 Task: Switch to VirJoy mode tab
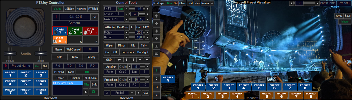tap(58, 9)
